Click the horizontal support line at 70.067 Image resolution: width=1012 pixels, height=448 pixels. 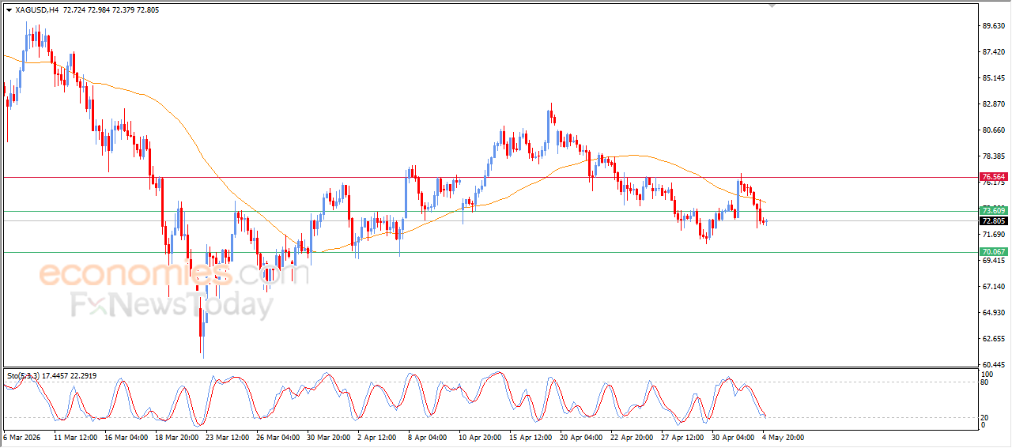(x=474, y=253)
